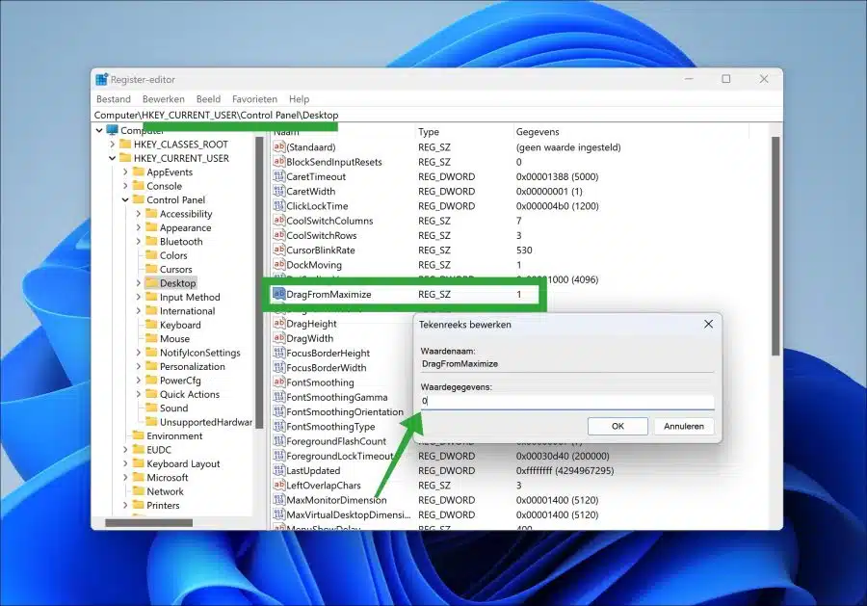Expand the Console key chevron
867x606 pixels.
[x=125, y=186]
